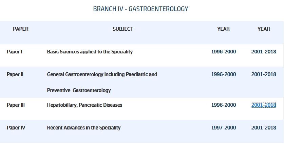The height and width of the screenshot is (144, 284).
Task: Select the Paper III row label
Action: coord(16,105)
